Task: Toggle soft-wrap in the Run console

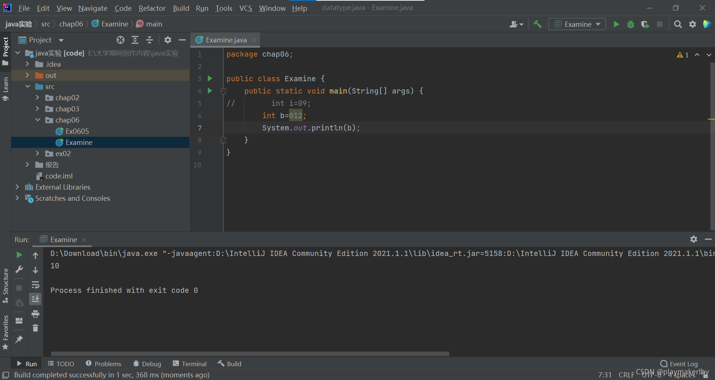Action: [x=35, y=285]
